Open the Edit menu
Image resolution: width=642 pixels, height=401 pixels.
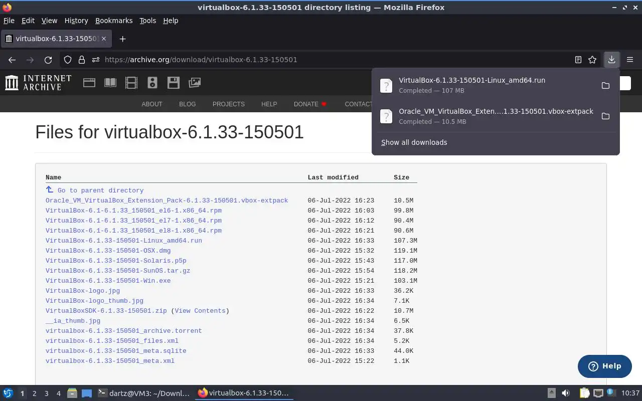click(28, 21)
